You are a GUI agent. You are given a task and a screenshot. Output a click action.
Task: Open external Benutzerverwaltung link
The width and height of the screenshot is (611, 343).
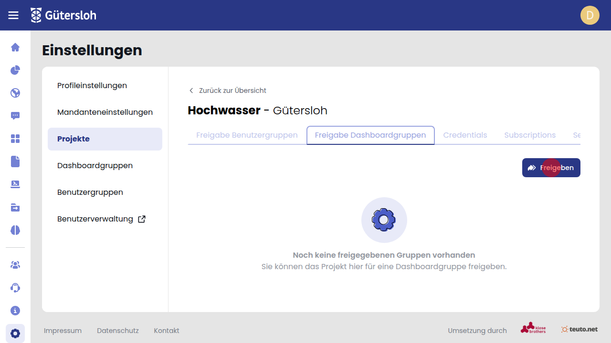point(101,219)
